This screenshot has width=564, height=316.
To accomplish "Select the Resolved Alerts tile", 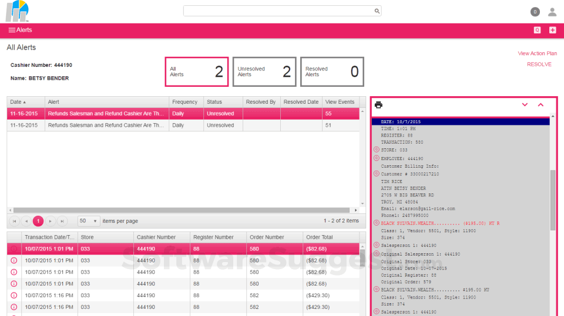I will [x=332, y=72].
